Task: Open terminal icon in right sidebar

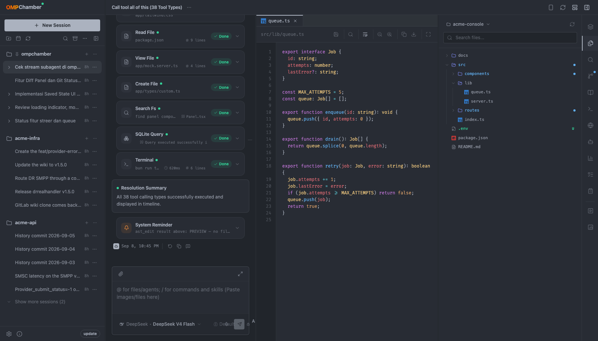Action: (x=591, y=109)
